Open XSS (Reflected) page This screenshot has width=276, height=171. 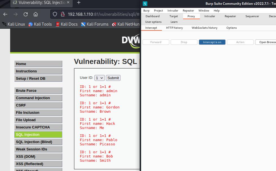38,164
